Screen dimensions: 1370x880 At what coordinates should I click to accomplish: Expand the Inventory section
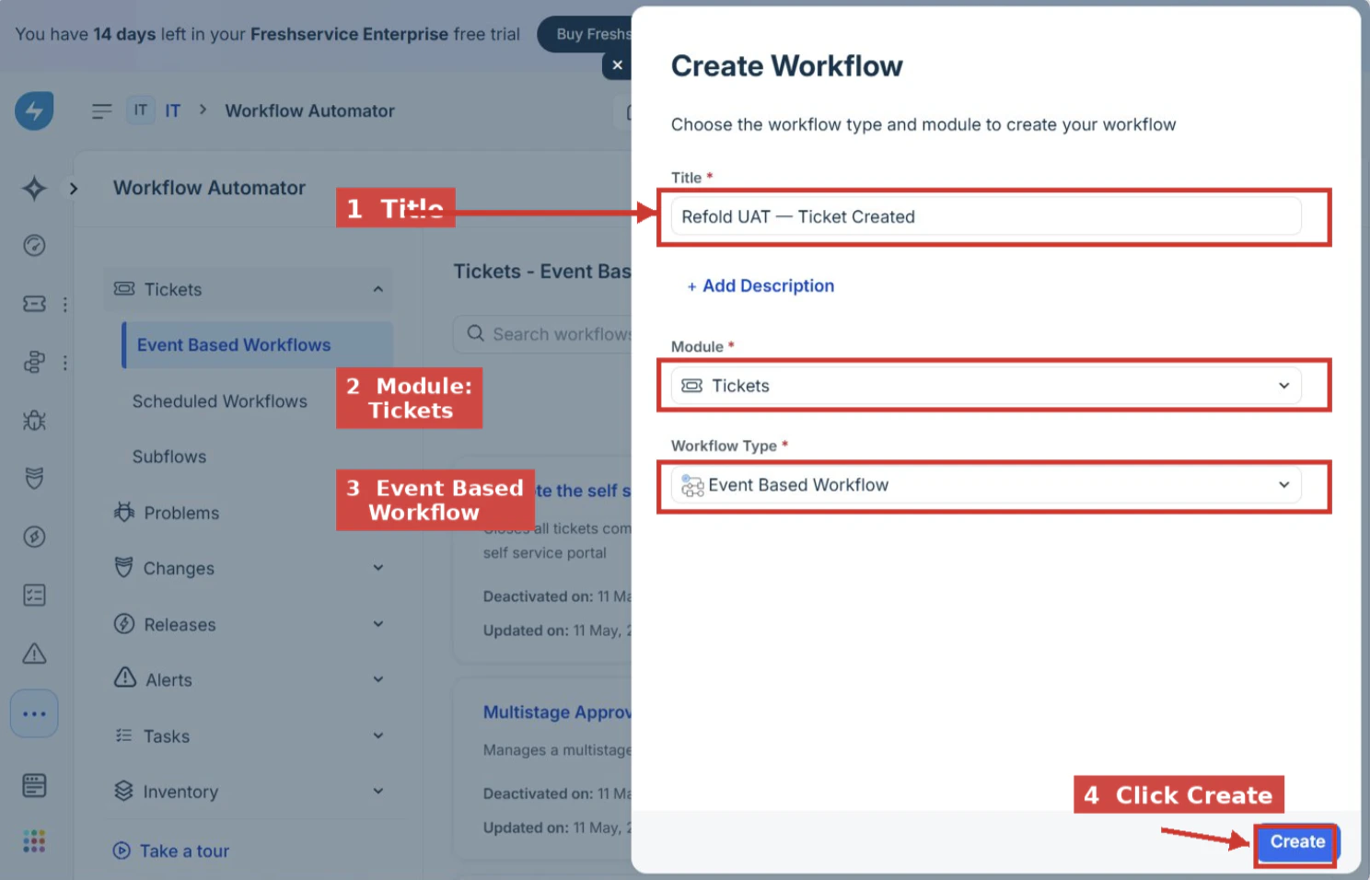pos(377,791)
